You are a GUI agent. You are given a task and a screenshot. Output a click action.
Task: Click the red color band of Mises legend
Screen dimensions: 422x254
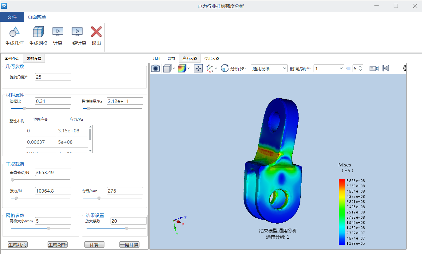coord(342,182)
